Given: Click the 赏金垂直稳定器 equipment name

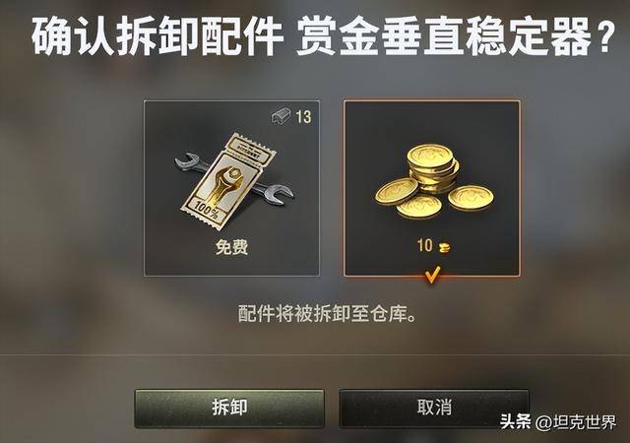Looking at the screenshot, I should pyautogui.click(x=444, y=36).
